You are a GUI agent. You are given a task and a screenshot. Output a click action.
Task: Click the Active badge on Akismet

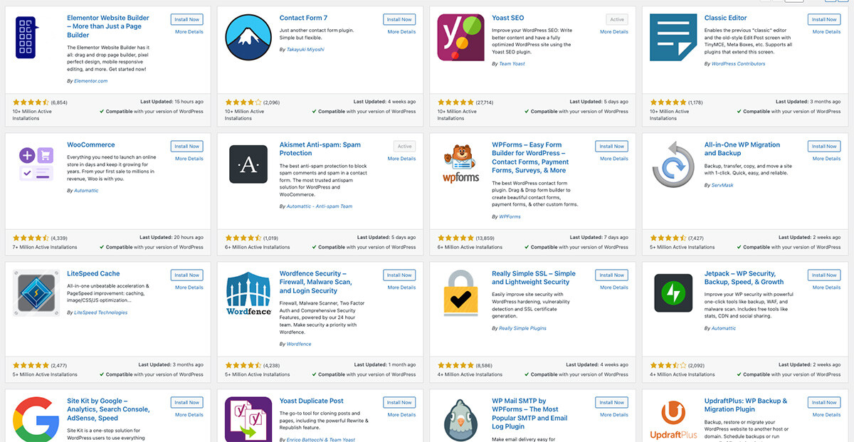click(x=404, y=145)
